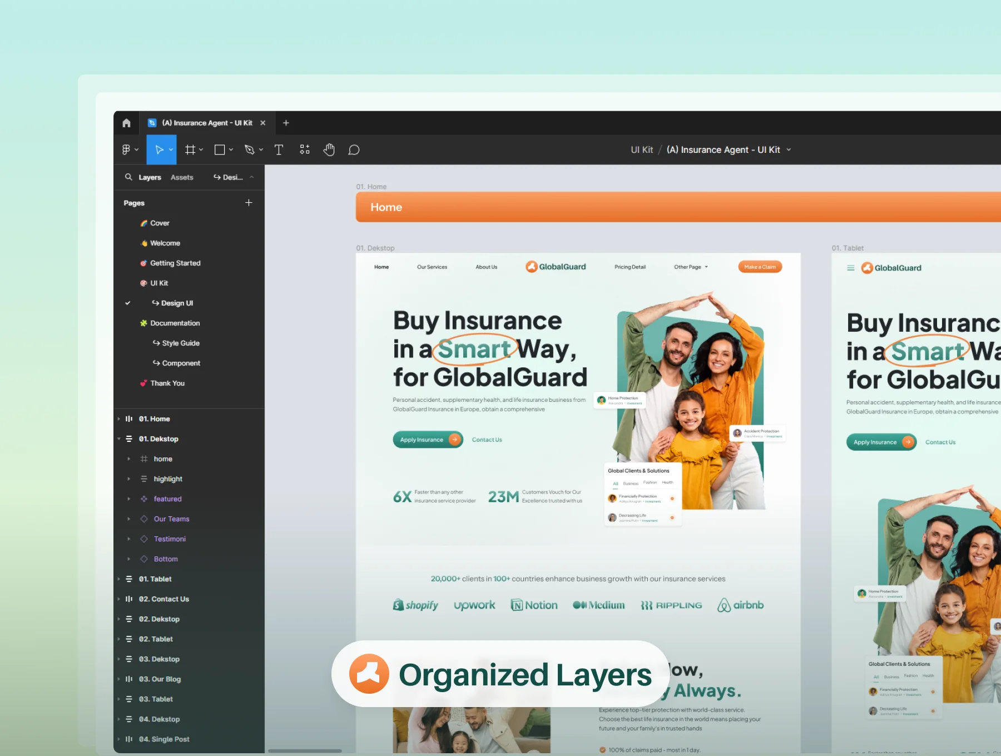Collapse the 01. Dekstop layer

click(119, 439)
